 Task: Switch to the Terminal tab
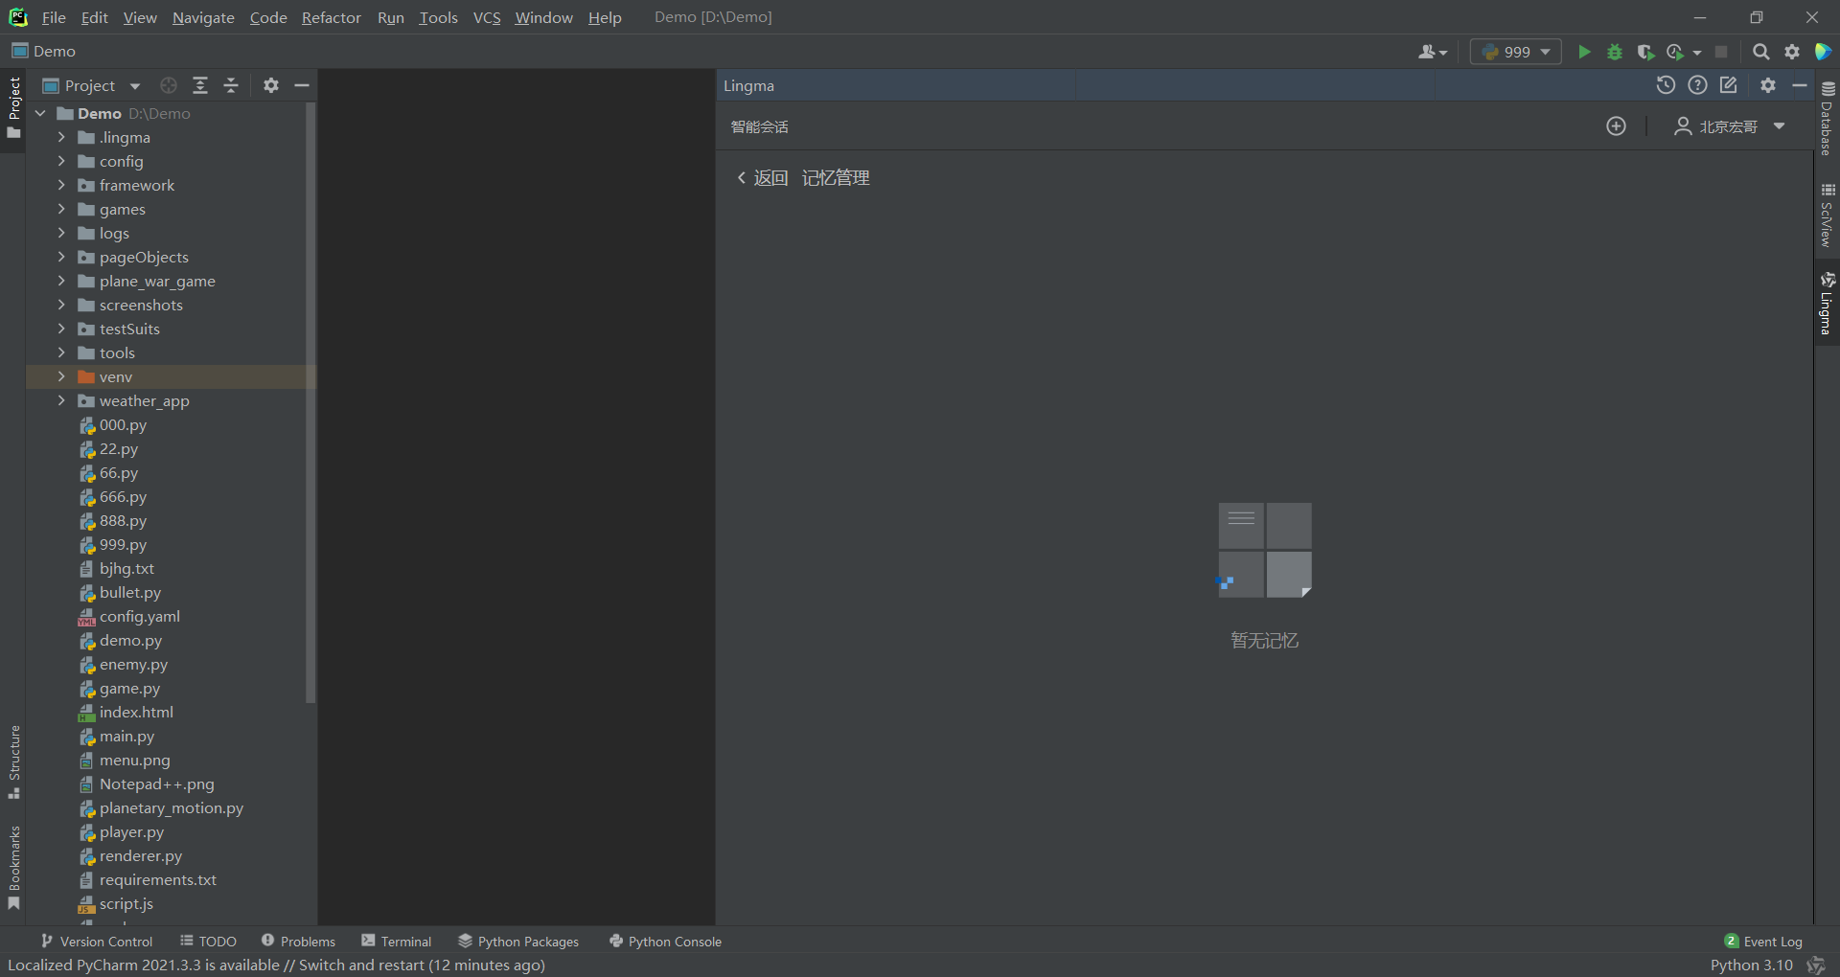(396, 942)
